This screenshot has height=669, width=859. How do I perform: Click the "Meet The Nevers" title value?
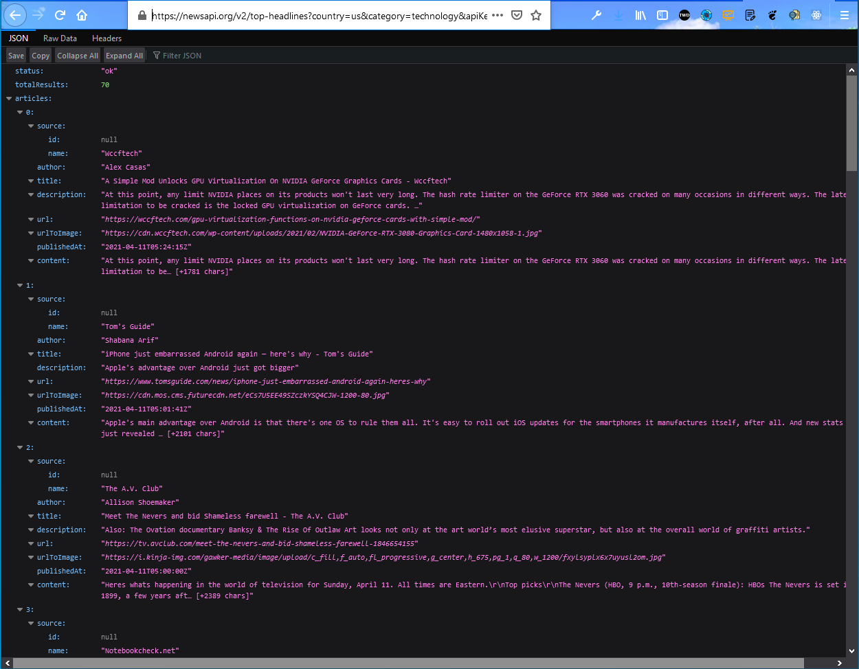coord(225,517)
